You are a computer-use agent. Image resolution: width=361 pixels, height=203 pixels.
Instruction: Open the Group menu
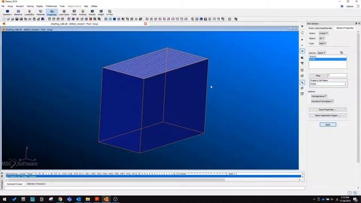(x=10, y=6)
